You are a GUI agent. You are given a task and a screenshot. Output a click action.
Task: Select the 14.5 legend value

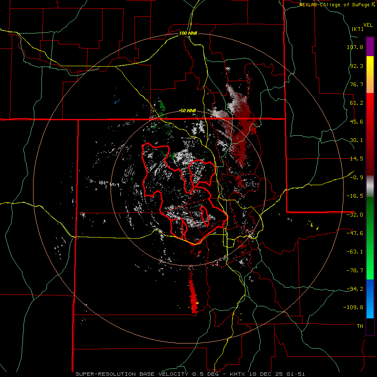pyautogui.click(x=356, y=159)
